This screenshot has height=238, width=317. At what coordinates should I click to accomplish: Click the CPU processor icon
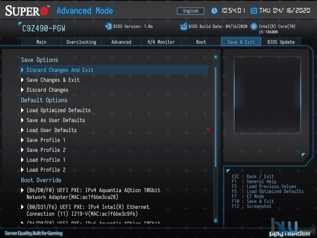(254, 26)
